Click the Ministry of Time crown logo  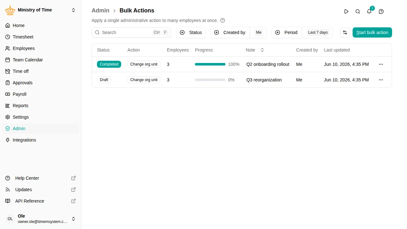(x=10, y=10)
